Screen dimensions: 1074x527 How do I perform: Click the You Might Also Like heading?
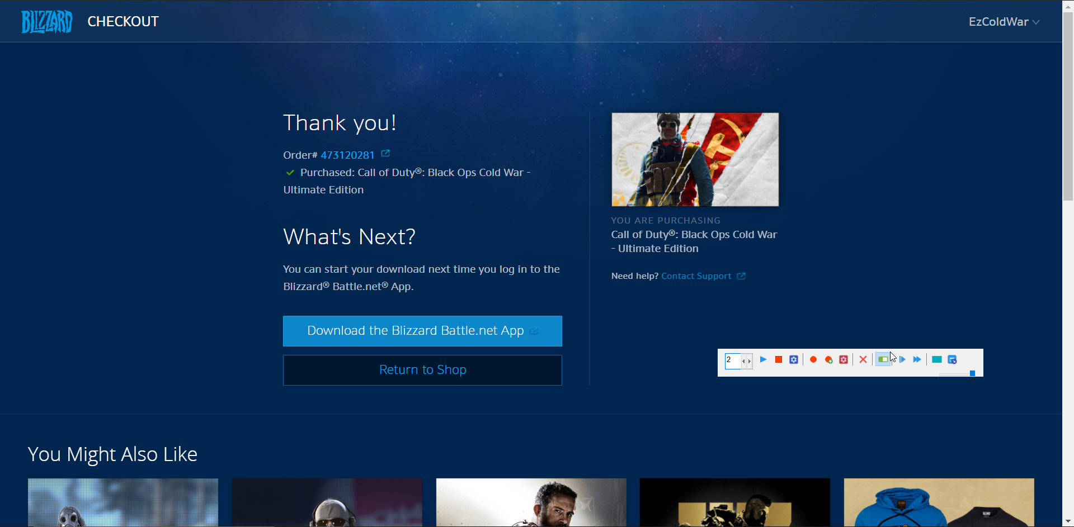coord(112,454)
